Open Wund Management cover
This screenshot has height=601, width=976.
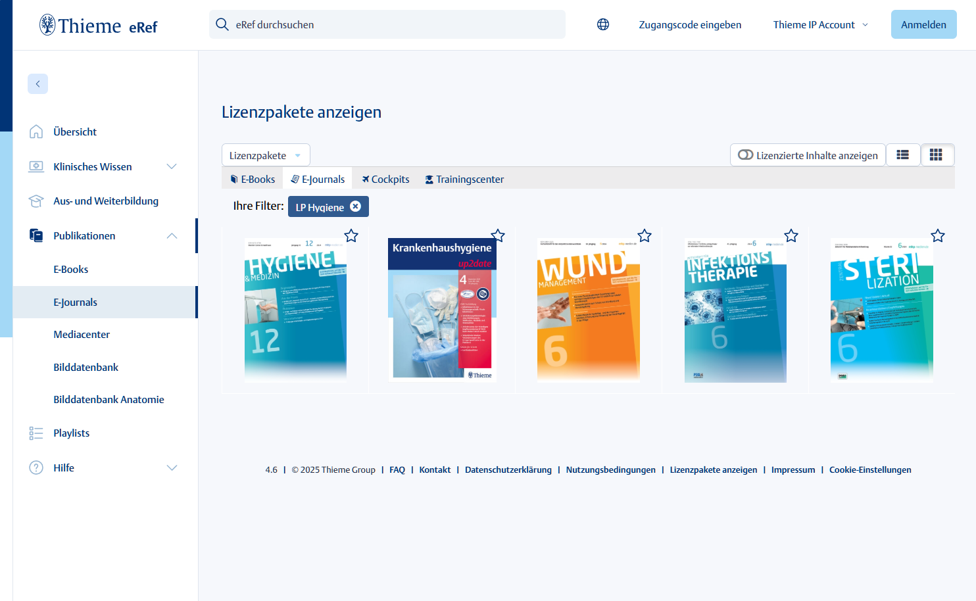click(589, 310)
